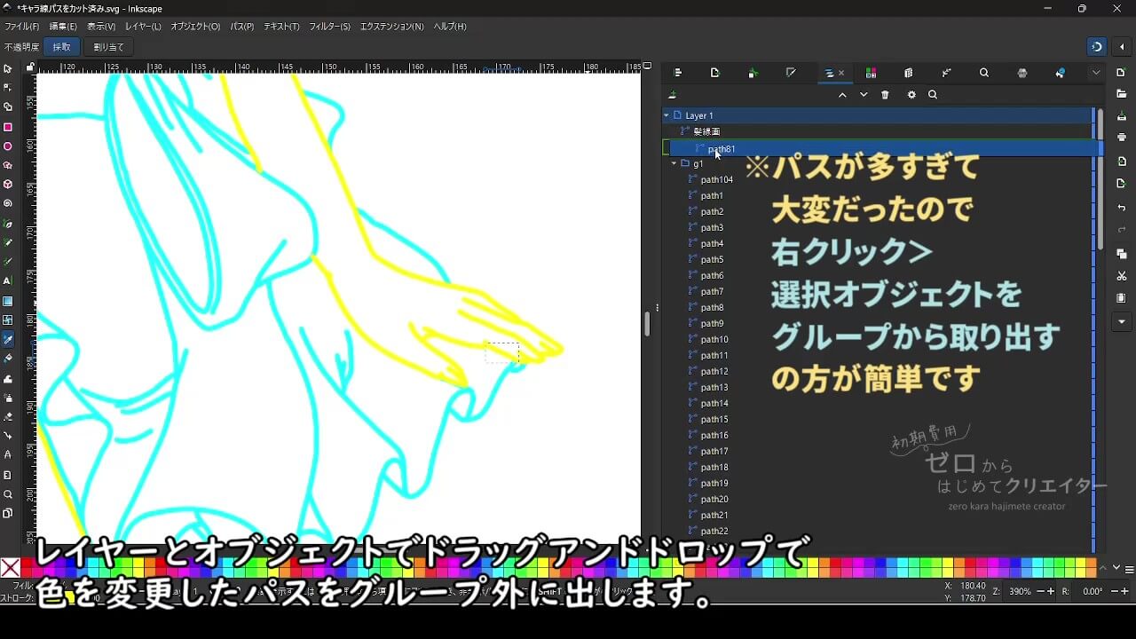Select the Rectangle tool
Image resolution: width=1136 pixels, height=639 pixels.
[x=8, y=127]
